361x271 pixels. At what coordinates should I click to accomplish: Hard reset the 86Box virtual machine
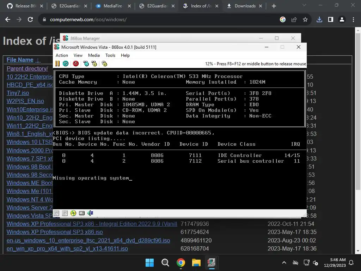coord(66,64)
